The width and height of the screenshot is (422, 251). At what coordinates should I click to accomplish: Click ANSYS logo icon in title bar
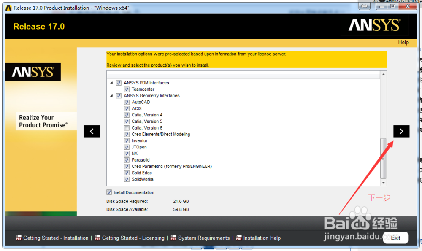click(x=8, y=8)
